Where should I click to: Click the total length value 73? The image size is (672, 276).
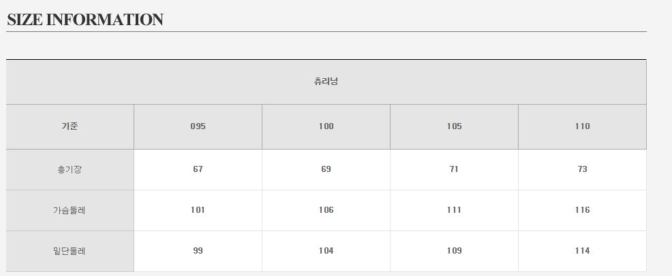(x=582, y=169)
